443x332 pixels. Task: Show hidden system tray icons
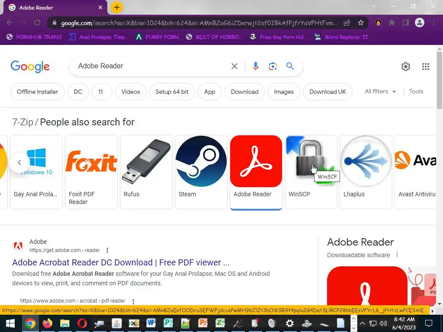tap(363, 323)
